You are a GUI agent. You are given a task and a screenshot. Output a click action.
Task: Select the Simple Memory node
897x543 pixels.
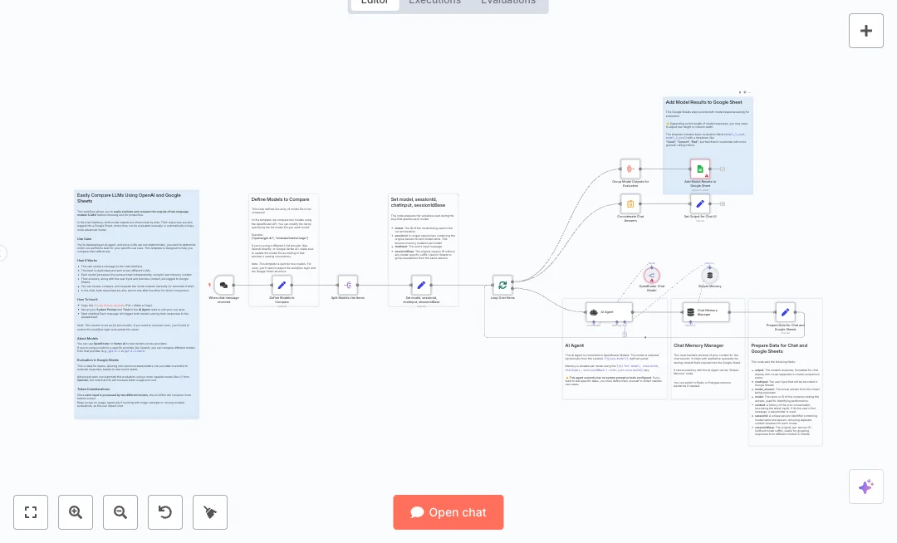pyautogui.click(x=709, y=275)
